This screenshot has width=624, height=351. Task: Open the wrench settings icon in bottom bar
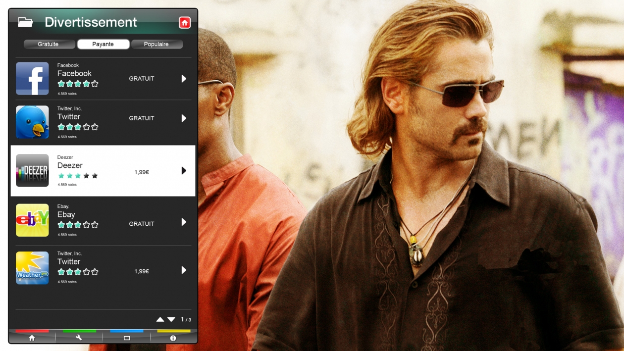tap(79, 338)
